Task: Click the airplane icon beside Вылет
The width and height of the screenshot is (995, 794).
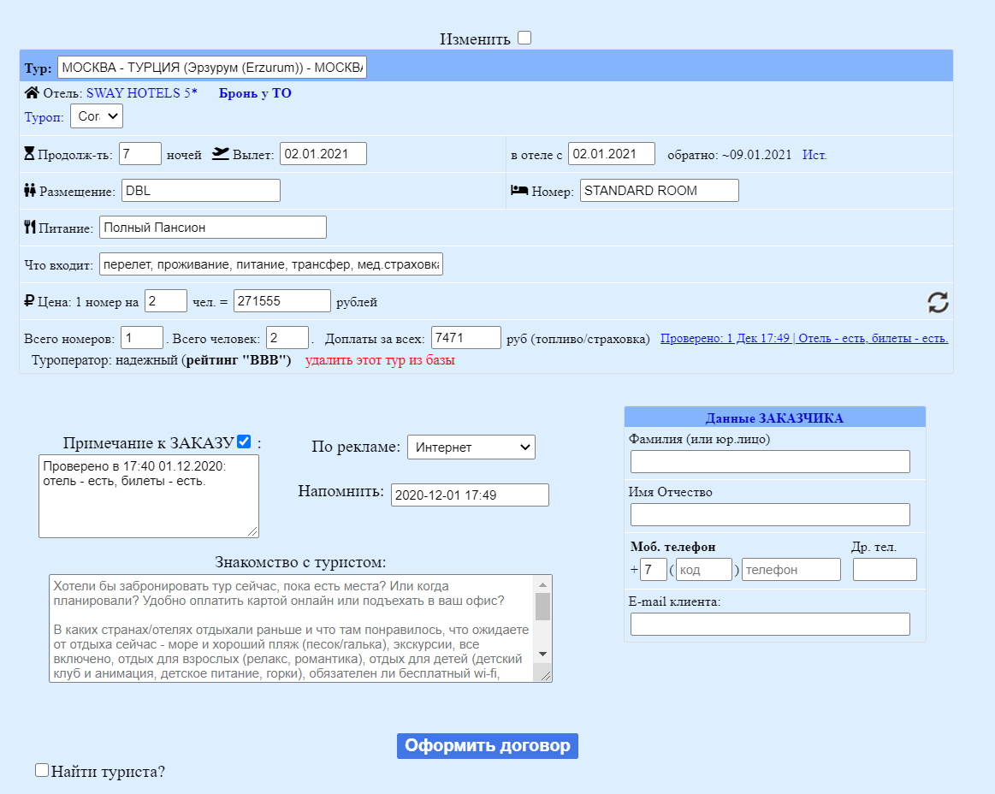Action: click(220, 154)
